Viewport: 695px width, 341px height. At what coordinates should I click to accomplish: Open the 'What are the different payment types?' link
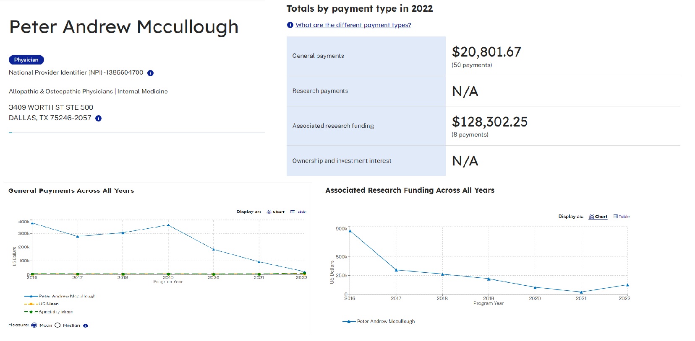click(x=353, y=25)
